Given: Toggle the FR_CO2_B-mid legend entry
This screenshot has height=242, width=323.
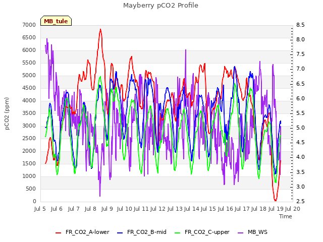Looking at the screenshot, I should [142, 232].
